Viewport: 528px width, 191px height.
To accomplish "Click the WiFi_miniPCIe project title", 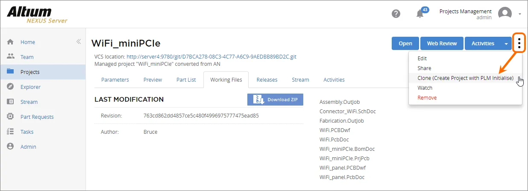I will click(x=126, y=43).
